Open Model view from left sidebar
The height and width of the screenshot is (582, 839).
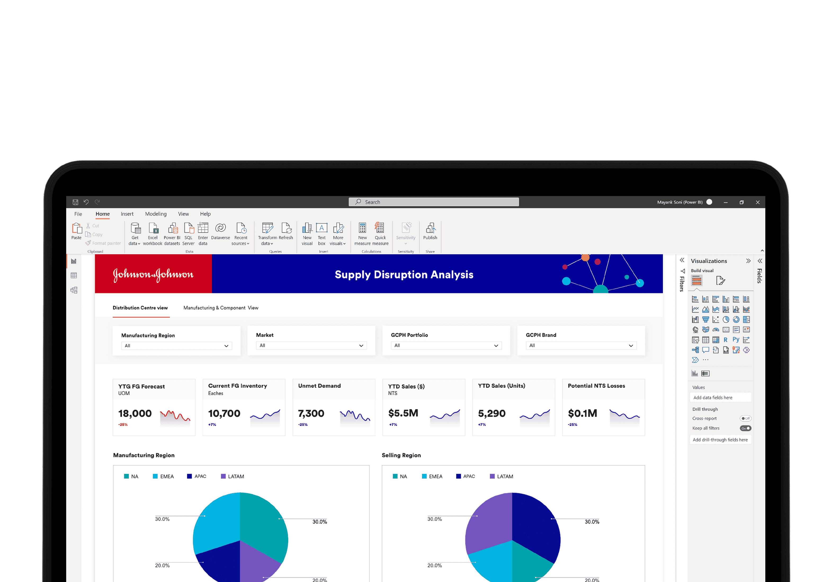point(74,290)
